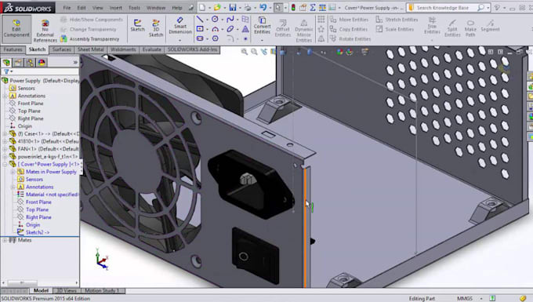Screen dimensions: 533x302
Task: Toggle the Edit Component button
Action: click(x=16, y=29)
